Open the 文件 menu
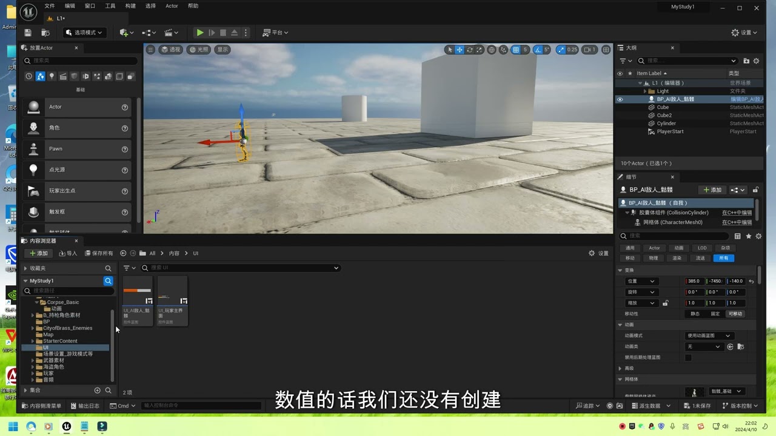The height and width of the screenshot is (436, 776). pos(50,6)
